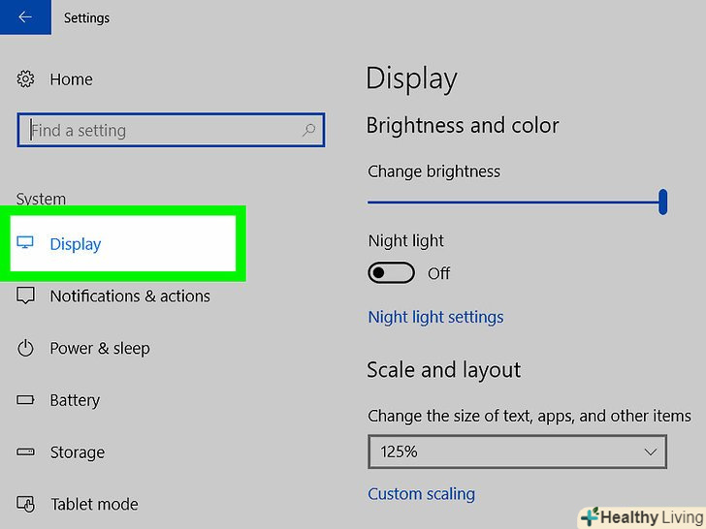Click the Battery icon

click(x=26, y=400)
